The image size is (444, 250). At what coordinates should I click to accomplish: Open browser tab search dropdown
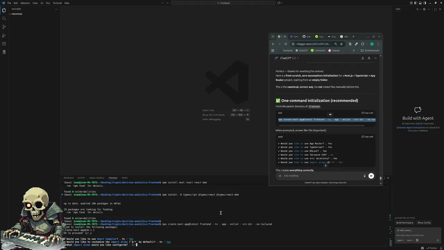pos(273,36)
